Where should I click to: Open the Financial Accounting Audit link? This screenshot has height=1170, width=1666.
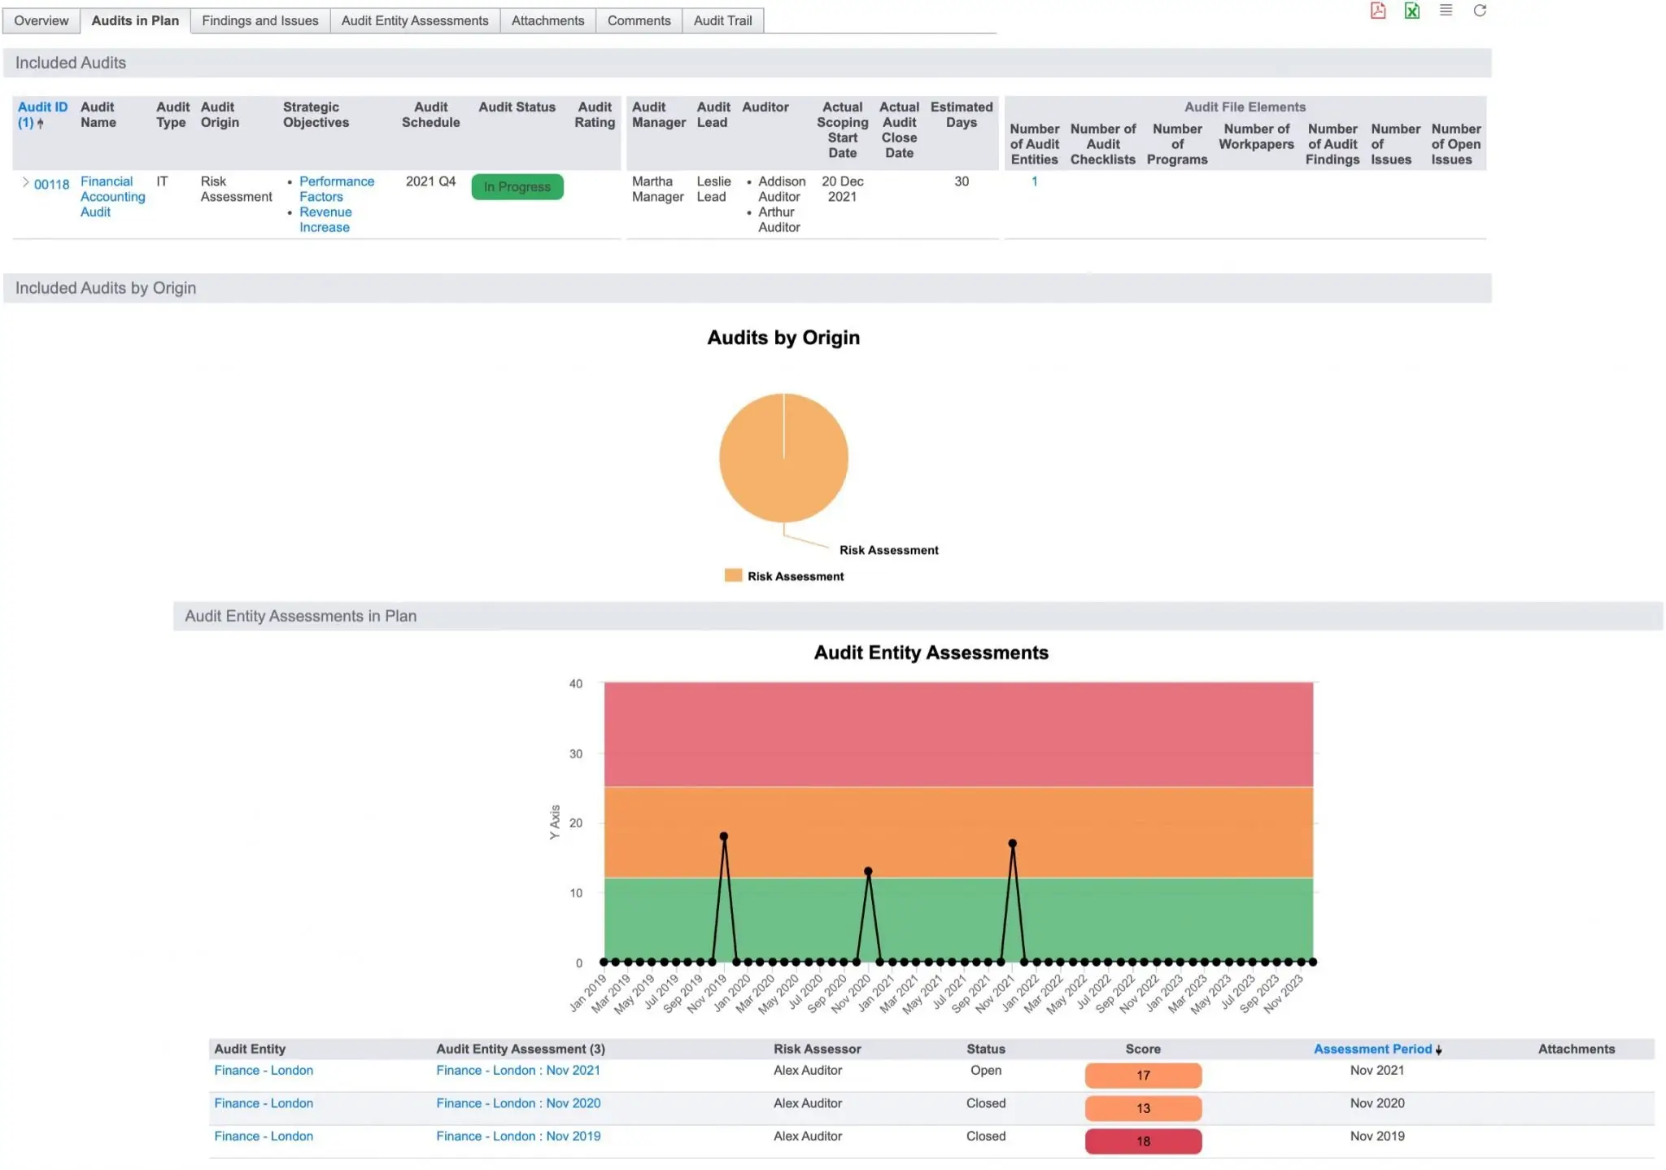(x=112, y=197)
